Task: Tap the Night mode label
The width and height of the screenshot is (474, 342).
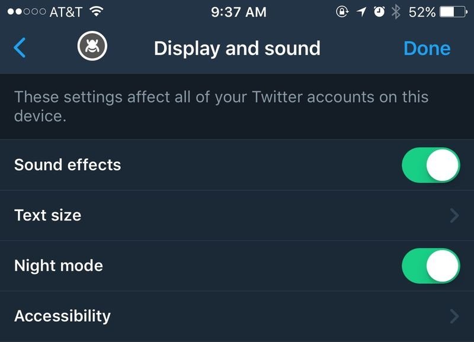Action: (59, 266)
